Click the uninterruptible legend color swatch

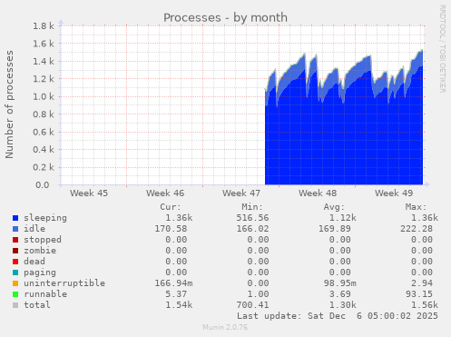point(15,283)
